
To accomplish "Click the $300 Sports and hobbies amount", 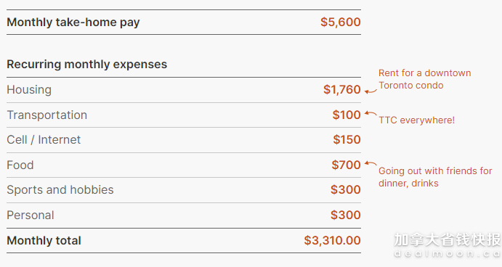I will point(346,189).
